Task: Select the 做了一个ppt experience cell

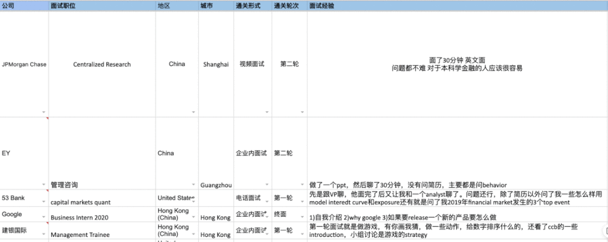Action: pyautogui.click(x=458, y=153)
